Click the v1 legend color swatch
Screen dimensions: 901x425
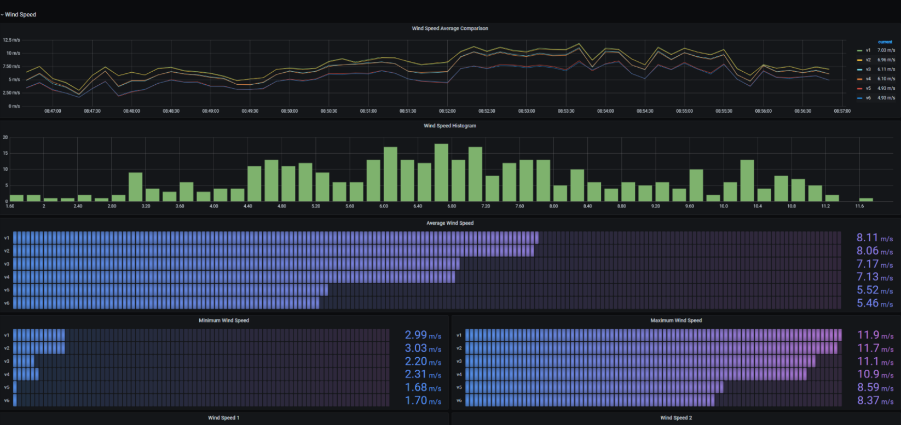pyautogui.click(x=860, y=50)
